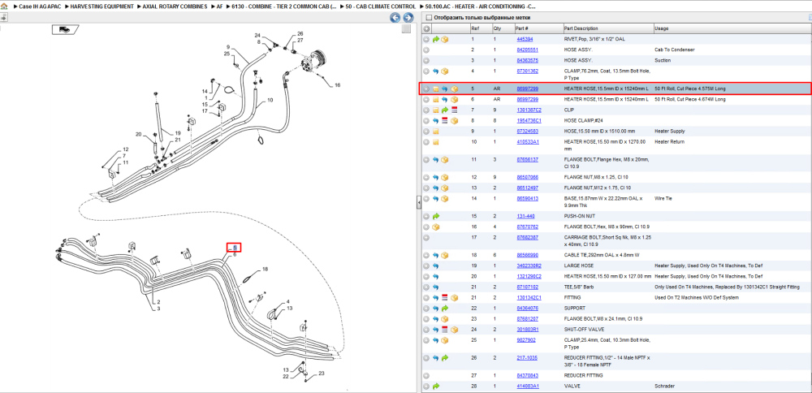Click the red list icon in row 8
The image size is (812, 393).
[445, 121]
